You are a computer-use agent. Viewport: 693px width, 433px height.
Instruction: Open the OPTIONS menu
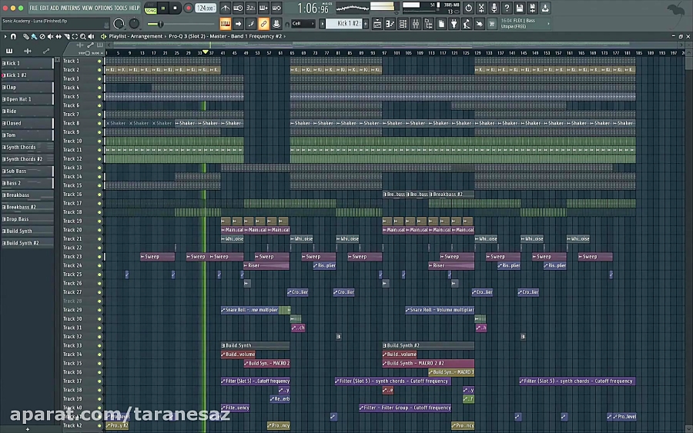pos(104,8)
